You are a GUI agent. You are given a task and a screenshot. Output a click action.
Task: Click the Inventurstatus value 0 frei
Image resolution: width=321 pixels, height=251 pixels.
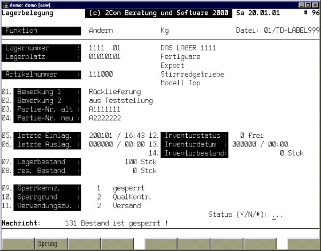click(x=250, y=135)
